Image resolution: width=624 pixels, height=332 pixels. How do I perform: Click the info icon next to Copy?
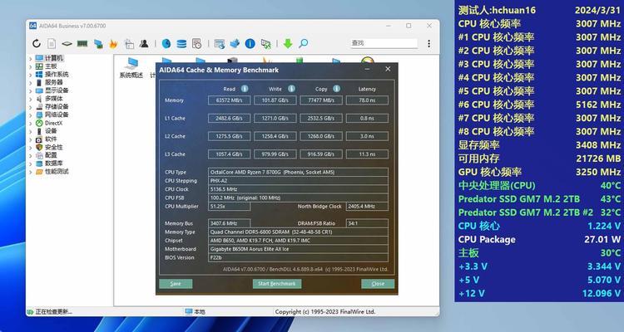337,89
